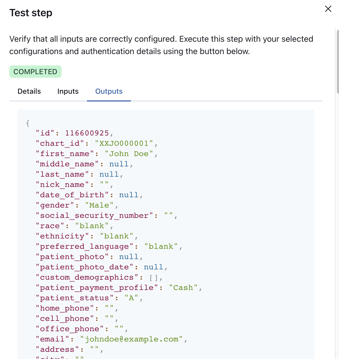The width and height of the screenshot is (339, 359).
Task: Click the Test step heading
Action: (x=31, y=13)
